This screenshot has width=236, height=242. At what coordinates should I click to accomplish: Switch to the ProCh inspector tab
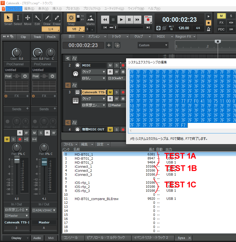coord(51,37)
